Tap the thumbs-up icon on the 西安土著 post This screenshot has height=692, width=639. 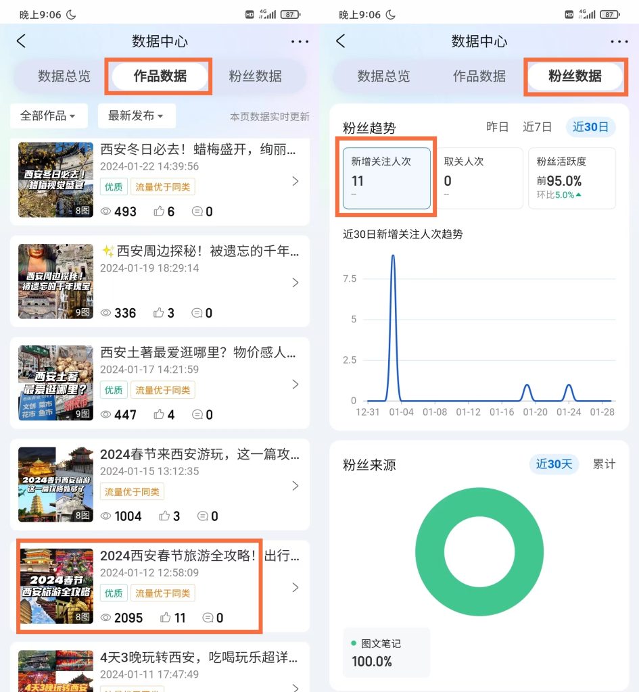(x=159, y=414)
